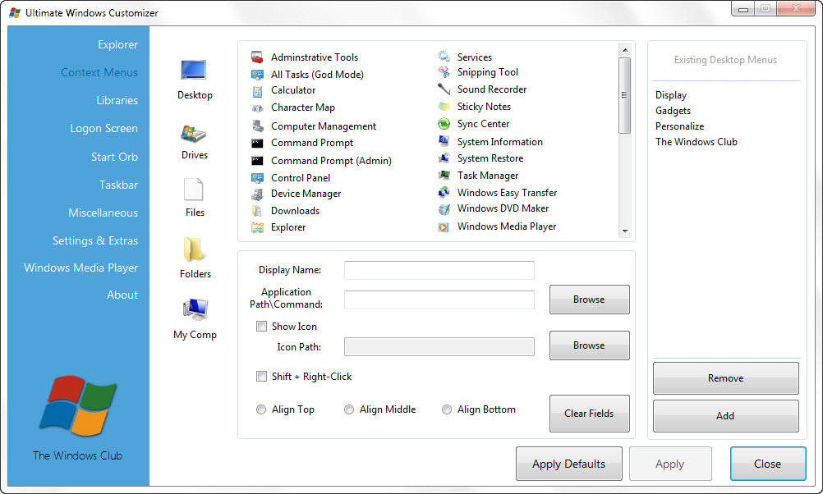Click the Apply Defaults button
Image resolution: width=823 pixels, height=494 pixels.
[568, 463]
